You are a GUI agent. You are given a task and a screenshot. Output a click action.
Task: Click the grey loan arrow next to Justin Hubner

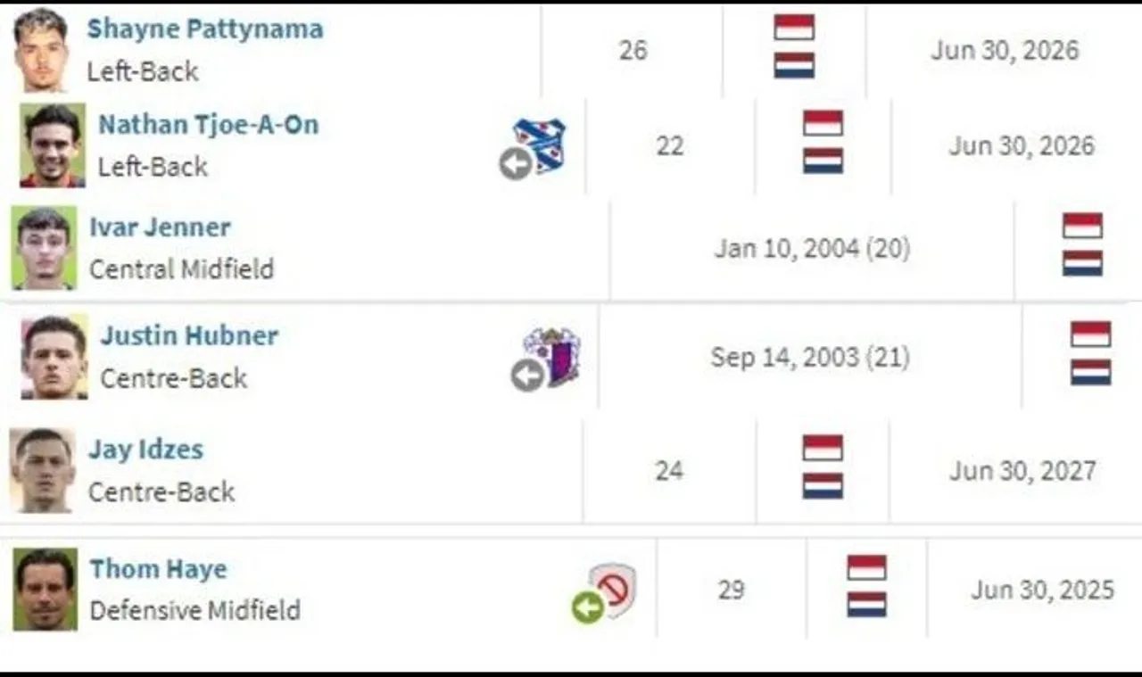tap(527, 376)
